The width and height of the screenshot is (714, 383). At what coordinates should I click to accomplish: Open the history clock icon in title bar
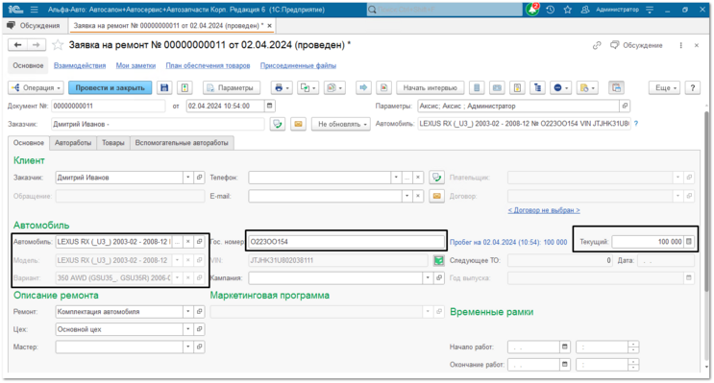[x=550, y=10]
